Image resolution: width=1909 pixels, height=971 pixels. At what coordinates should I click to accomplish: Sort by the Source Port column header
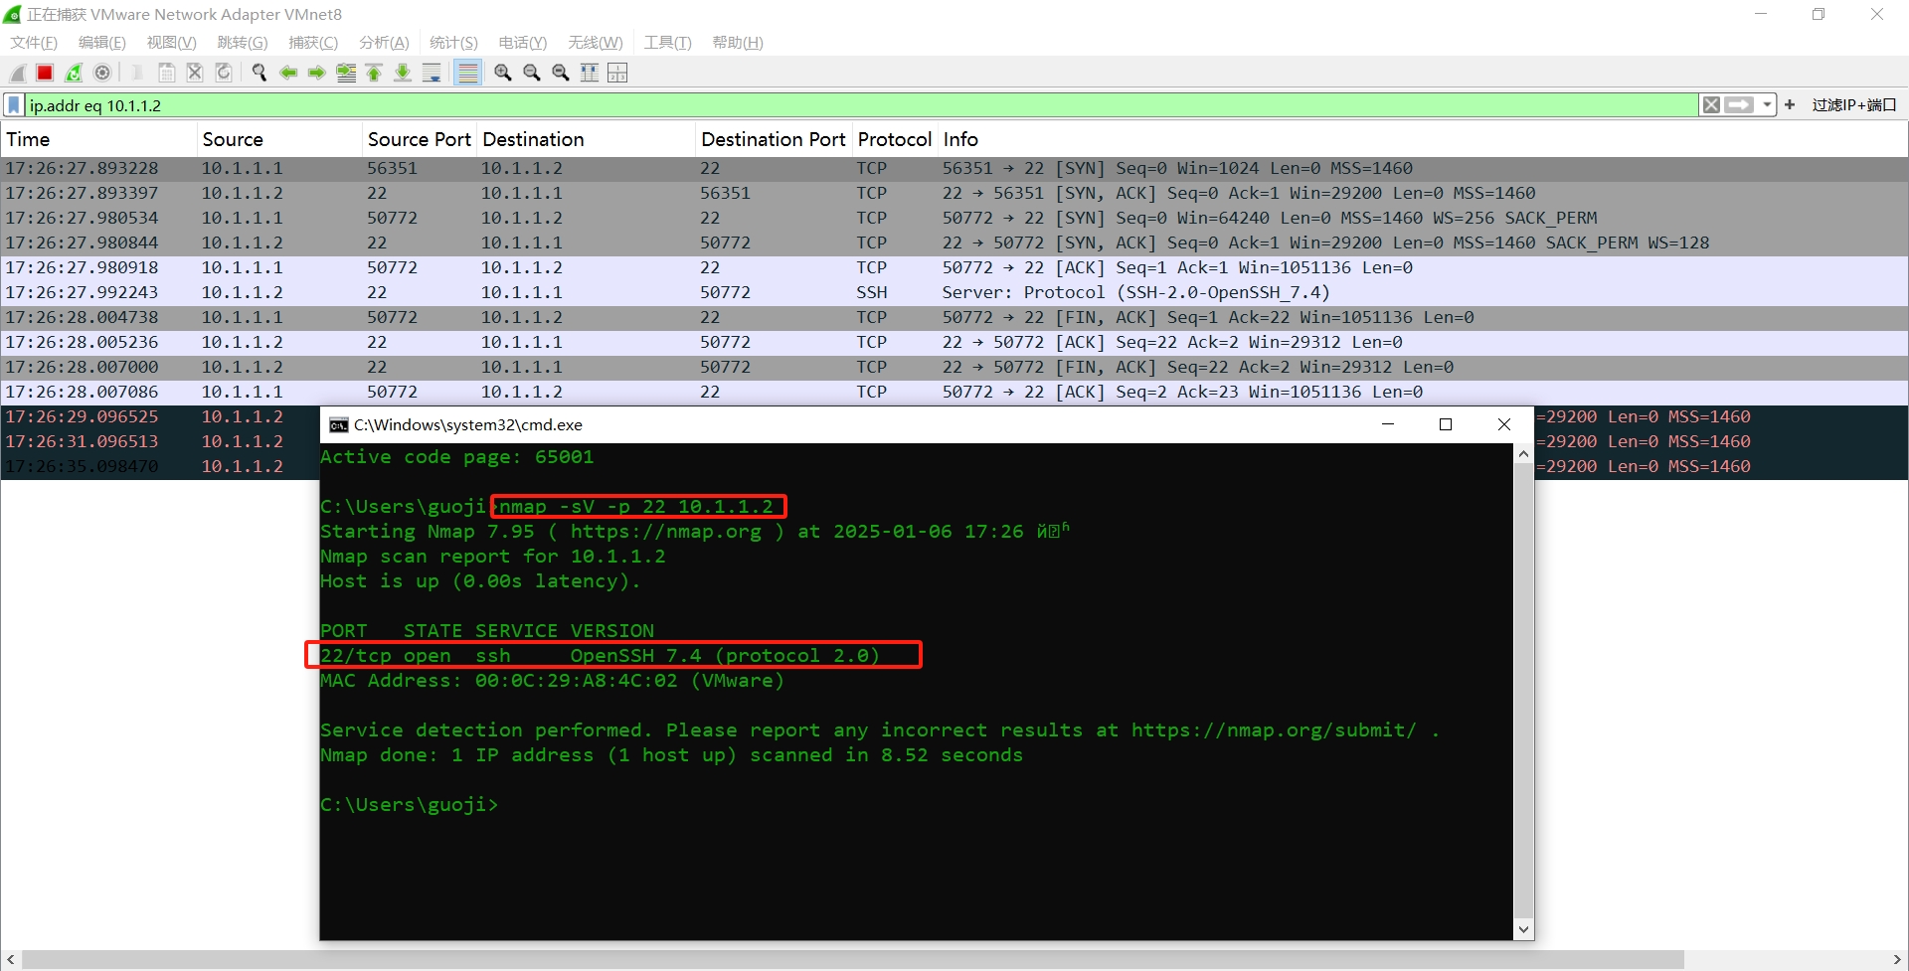[420, 139]
